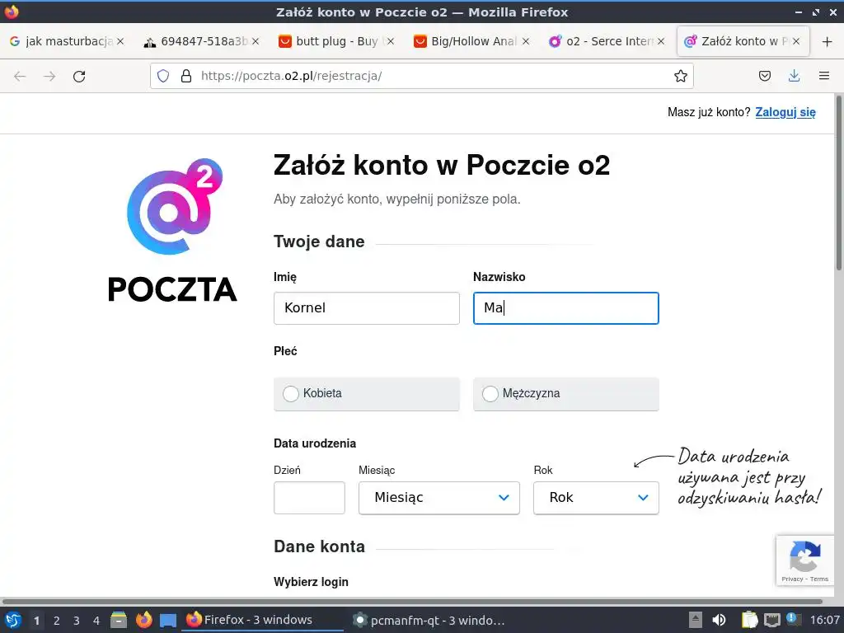Click the network status tray icon
Viewport: 844px width, 633px height.
(771, 620)
